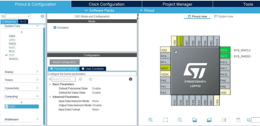This screenshot has width=260, height=126.
Task: Click the vertical split view icon
Action: coord(224,120)
